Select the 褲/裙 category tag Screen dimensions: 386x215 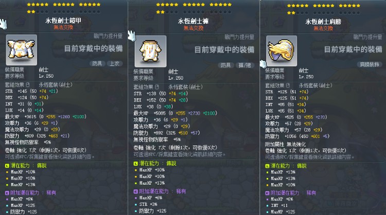pyautogui.click(x=244, y=65)
